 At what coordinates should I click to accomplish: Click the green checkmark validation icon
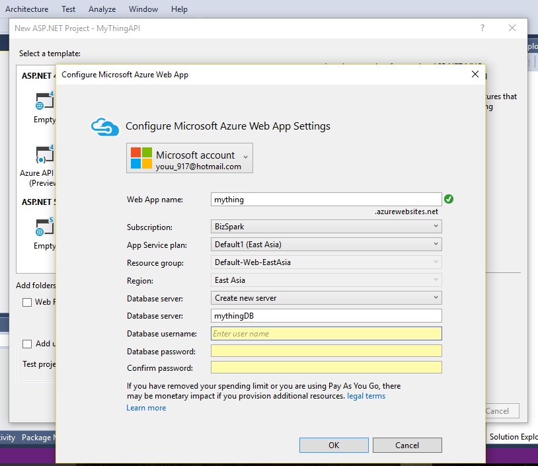449,199
